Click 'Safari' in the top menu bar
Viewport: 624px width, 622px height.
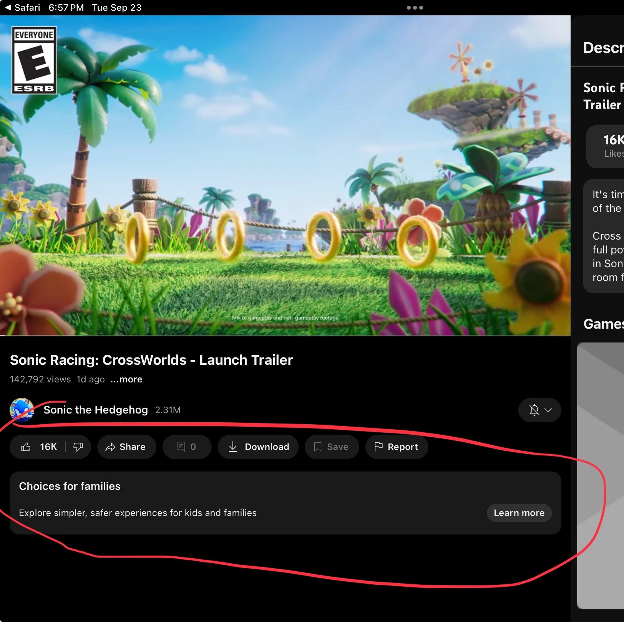click(x=27, y=7)
